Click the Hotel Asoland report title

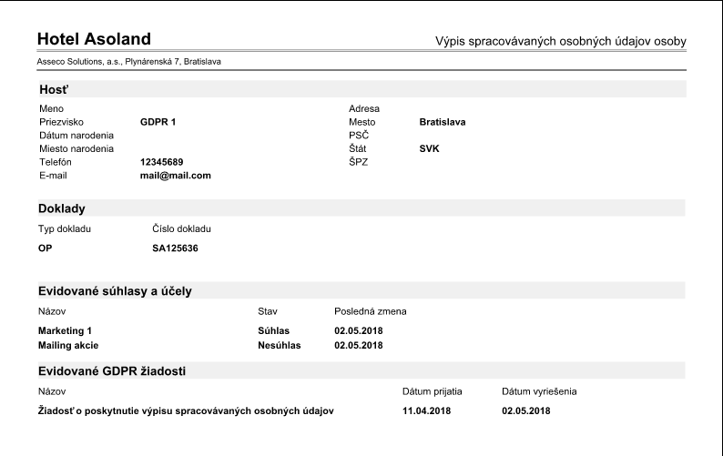pyautogui.click(x=94, y=39)
